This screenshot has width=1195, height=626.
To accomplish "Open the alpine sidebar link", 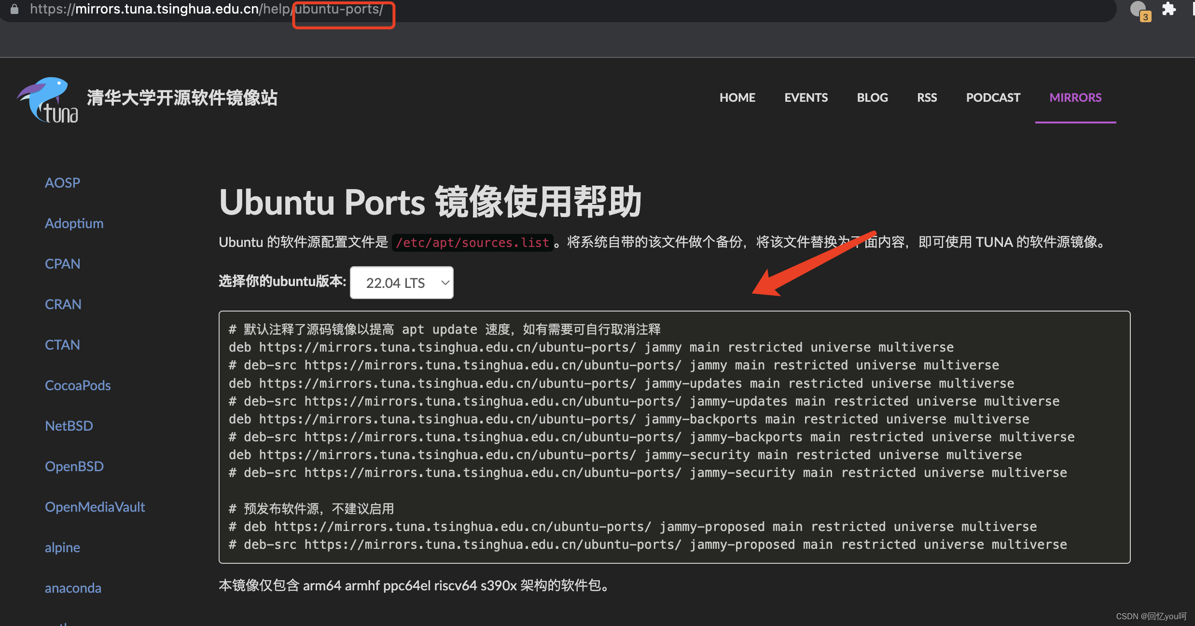I will pyautogui.click(x=62, y=547).
